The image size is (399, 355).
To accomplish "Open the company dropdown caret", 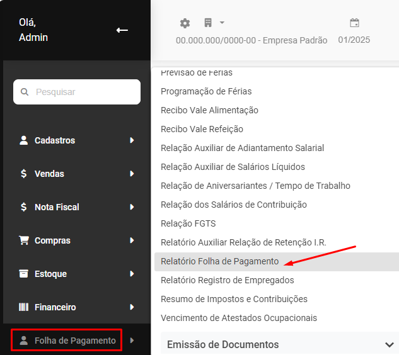I will (222, 23).
